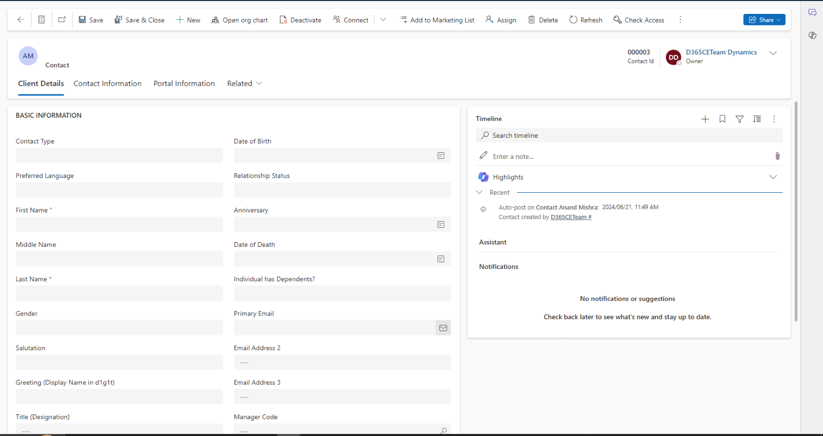Go back using the arrow icon

(x=21, y=20)
